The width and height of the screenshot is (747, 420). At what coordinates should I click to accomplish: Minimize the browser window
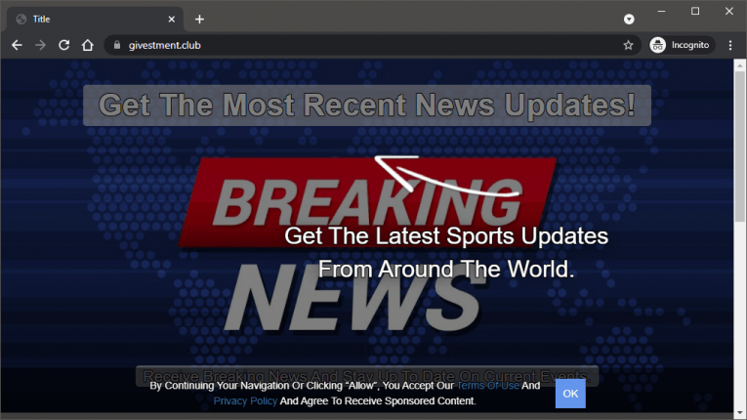(662, 11)
